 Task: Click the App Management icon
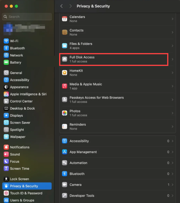[65, 152]
